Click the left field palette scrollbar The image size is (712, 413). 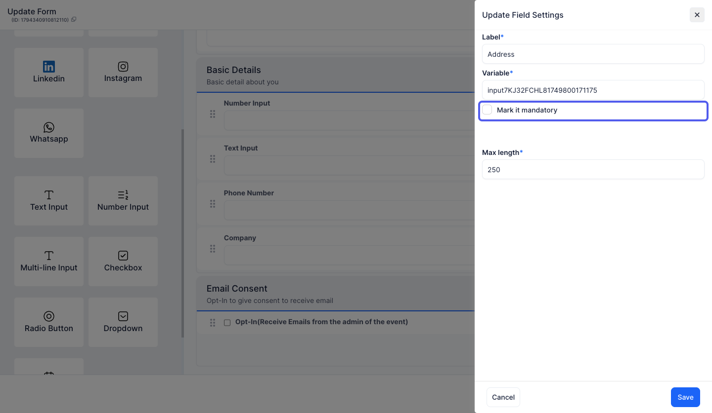coord(182,233)
